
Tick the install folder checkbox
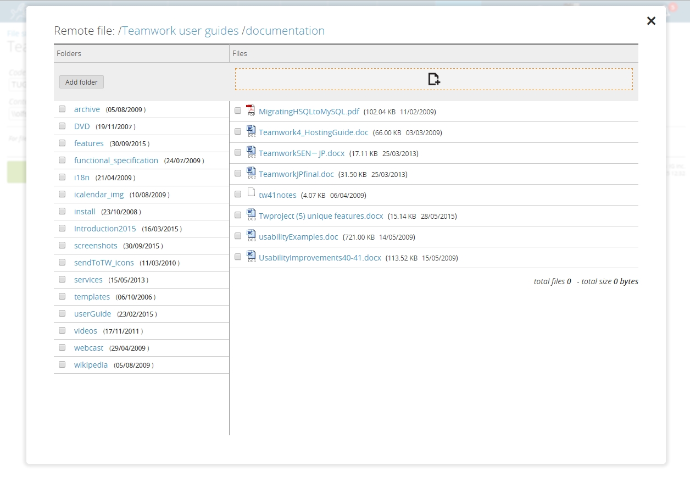pyautogui.click(x=62, y=212)
